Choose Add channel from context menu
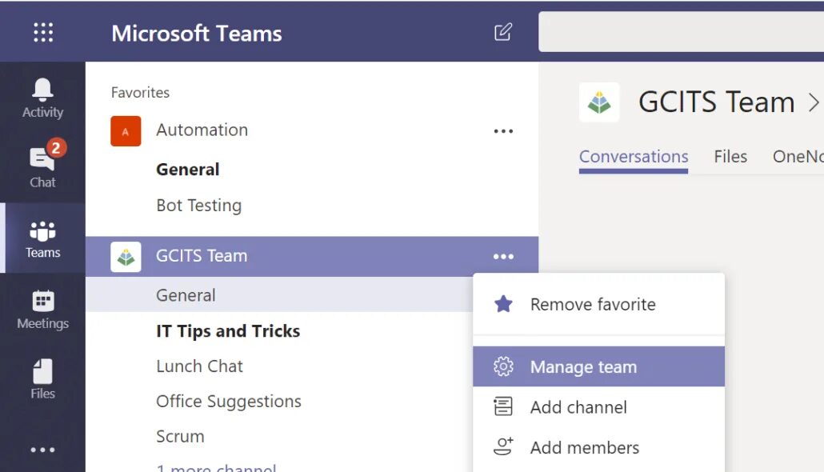The height and width of the screenshot is (472, 824). [598, 407]
